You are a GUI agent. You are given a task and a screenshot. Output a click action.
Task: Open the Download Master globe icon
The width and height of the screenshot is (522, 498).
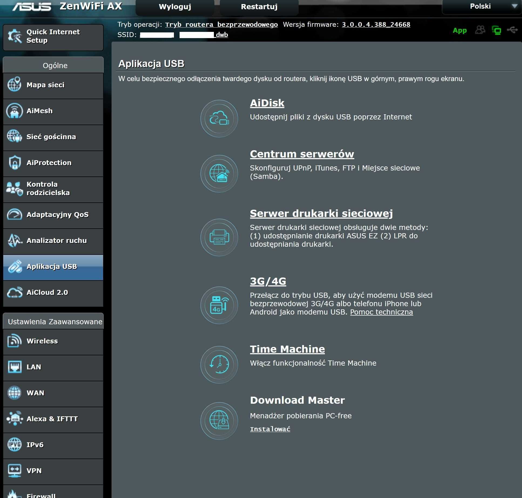coord(219,421)
